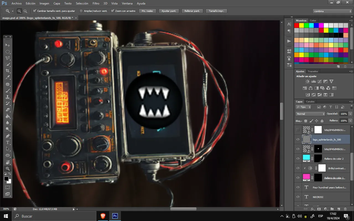The width and height of the screenshot is (354, 221).
Task: Open the zoom tool preset picker arrow
Action: [13, 11]
